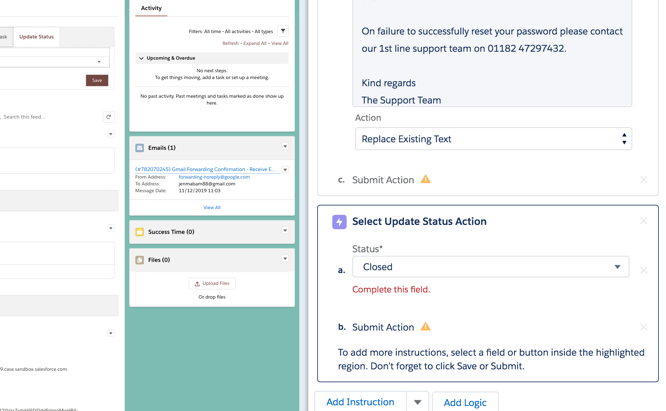
Task: Open the Closed status dropdown
Action: 491,267
